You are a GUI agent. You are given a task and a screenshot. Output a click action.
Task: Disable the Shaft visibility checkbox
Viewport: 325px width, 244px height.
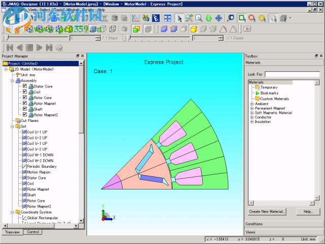click(x=24, y=109)
